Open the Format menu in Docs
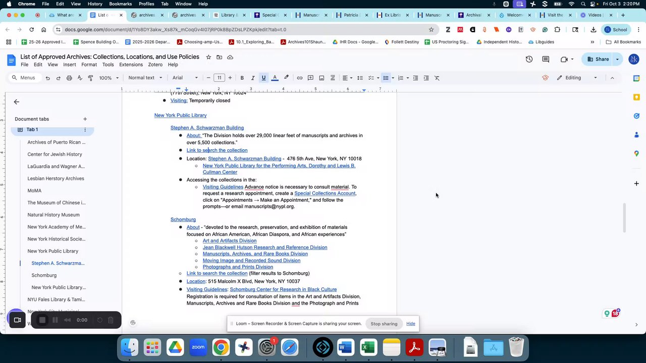 click(x=89, y=65)
